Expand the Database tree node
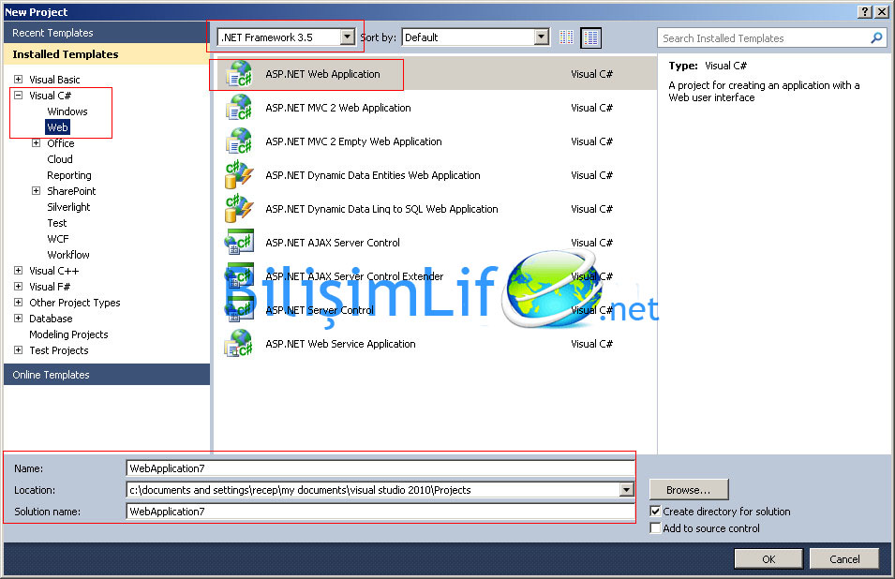Image resolution: width=895 pixels, height=579 pixels. [x=18, y=319]
